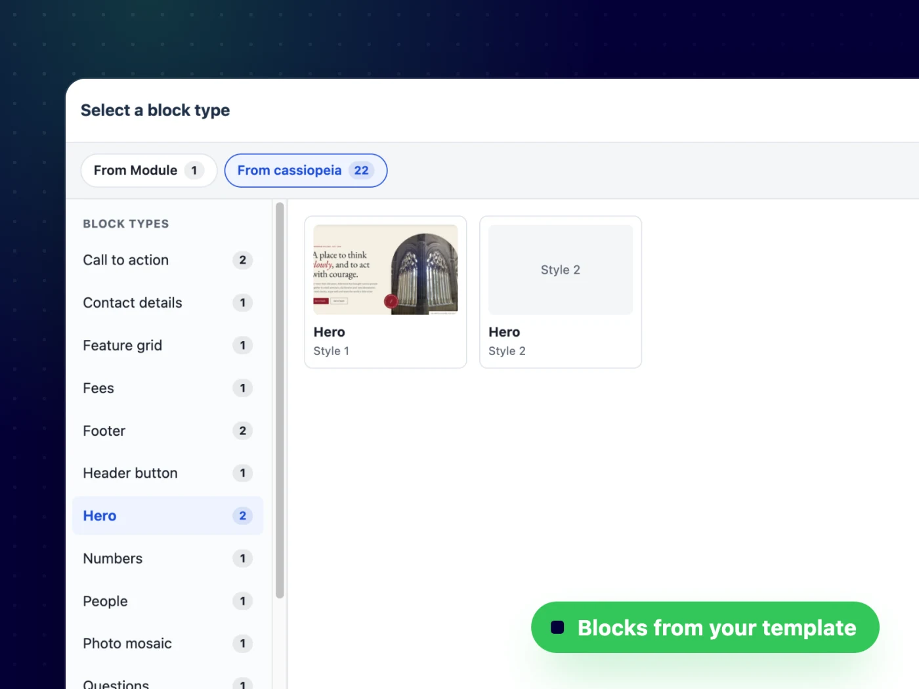Screen dimensions: 919x689
Task: Select Header button block type
Action: [168, 473]
